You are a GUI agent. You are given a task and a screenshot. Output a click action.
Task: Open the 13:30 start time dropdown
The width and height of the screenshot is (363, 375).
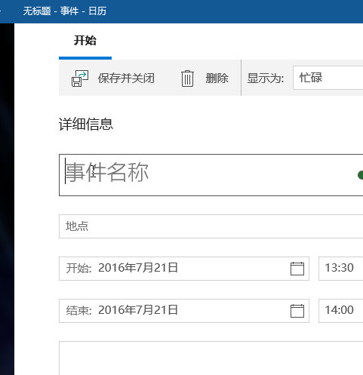click(340, 269)
